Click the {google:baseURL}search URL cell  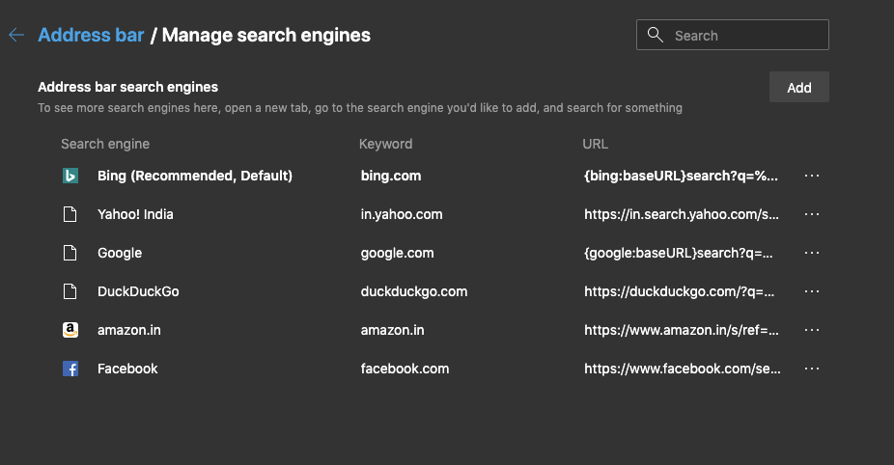[679, 253]
